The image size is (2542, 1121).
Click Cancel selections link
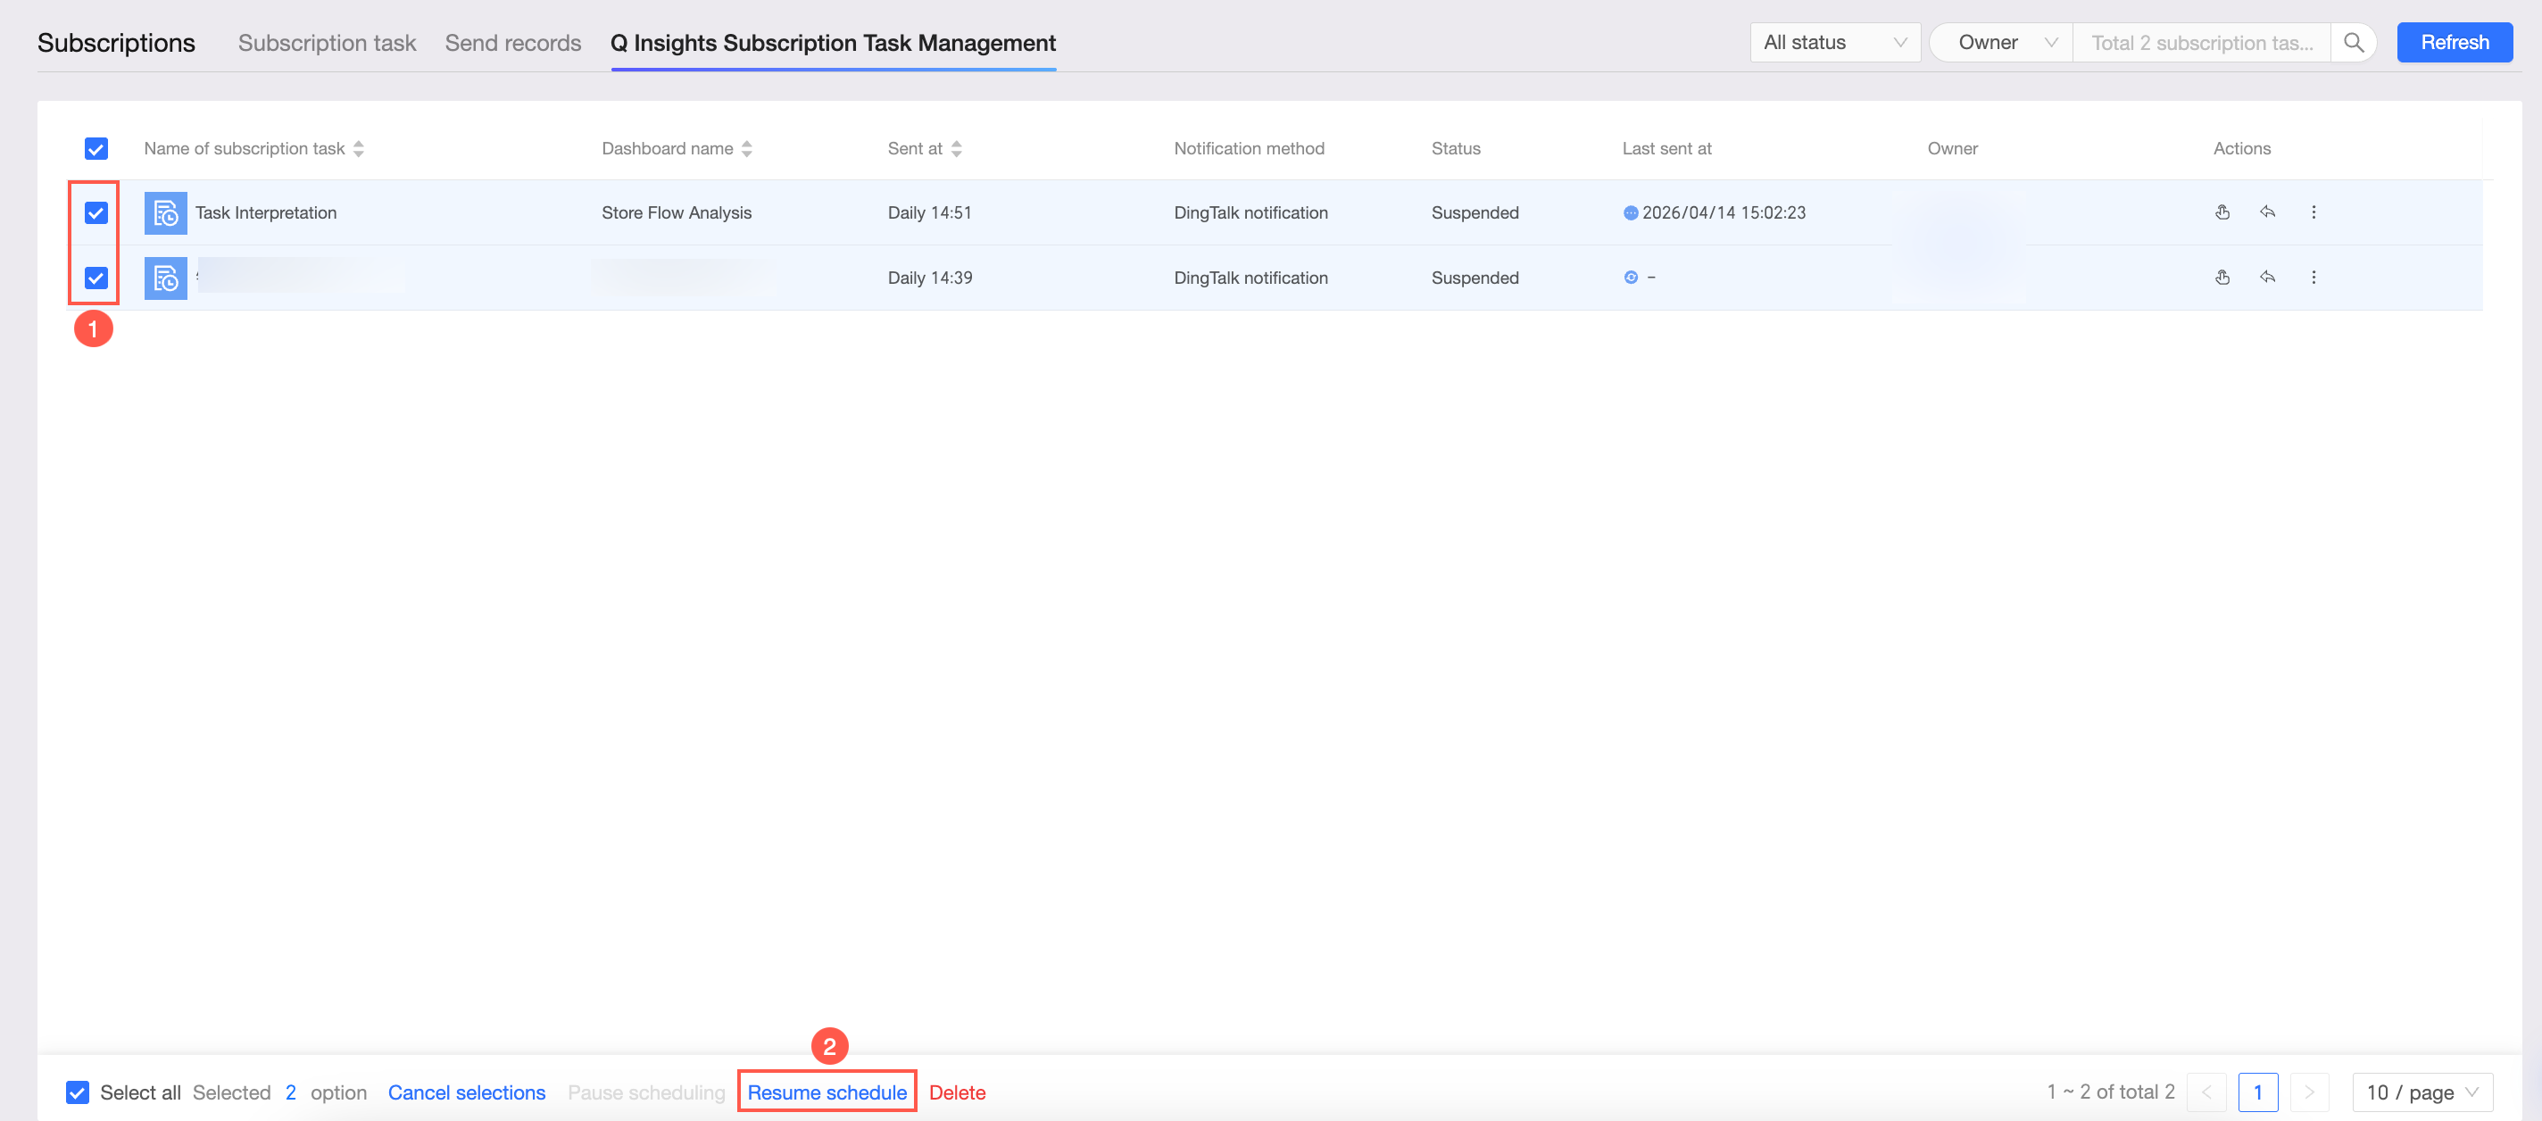[467, 1092]
